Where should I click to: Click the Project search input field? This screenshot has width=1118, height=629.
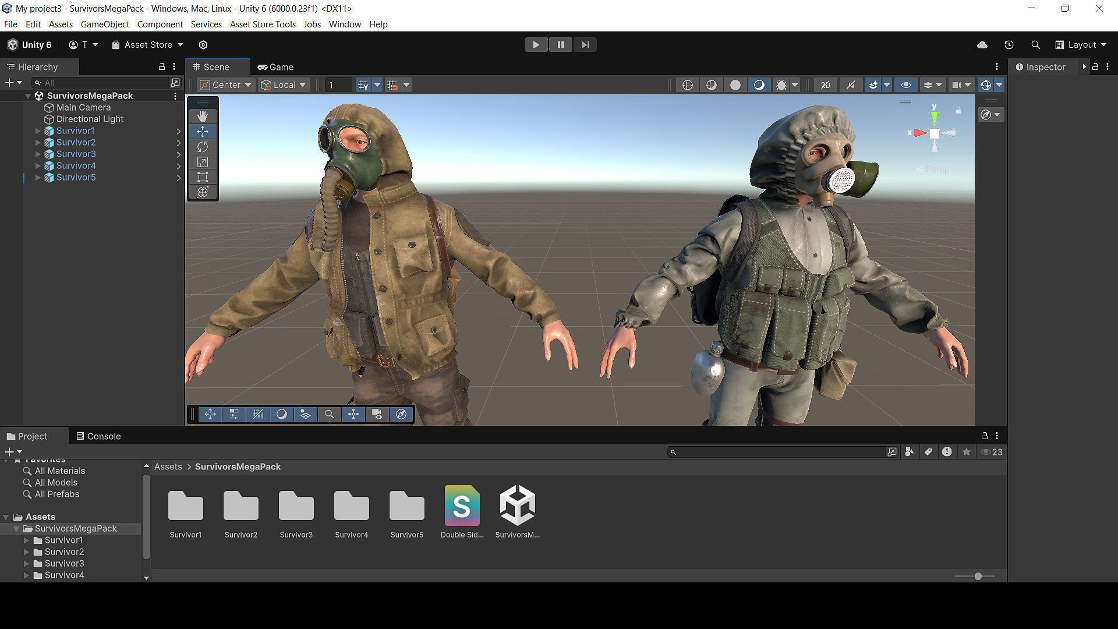776,452
